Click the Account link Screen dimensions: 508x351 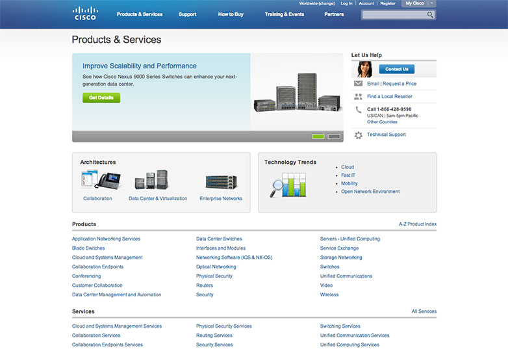coord(366,3)
